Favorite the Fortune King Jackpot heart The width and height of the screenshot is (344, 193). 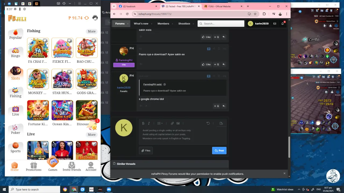tap(45, 103)
